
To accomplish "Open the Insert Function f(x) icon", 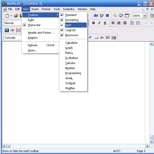I will (96, 16).
